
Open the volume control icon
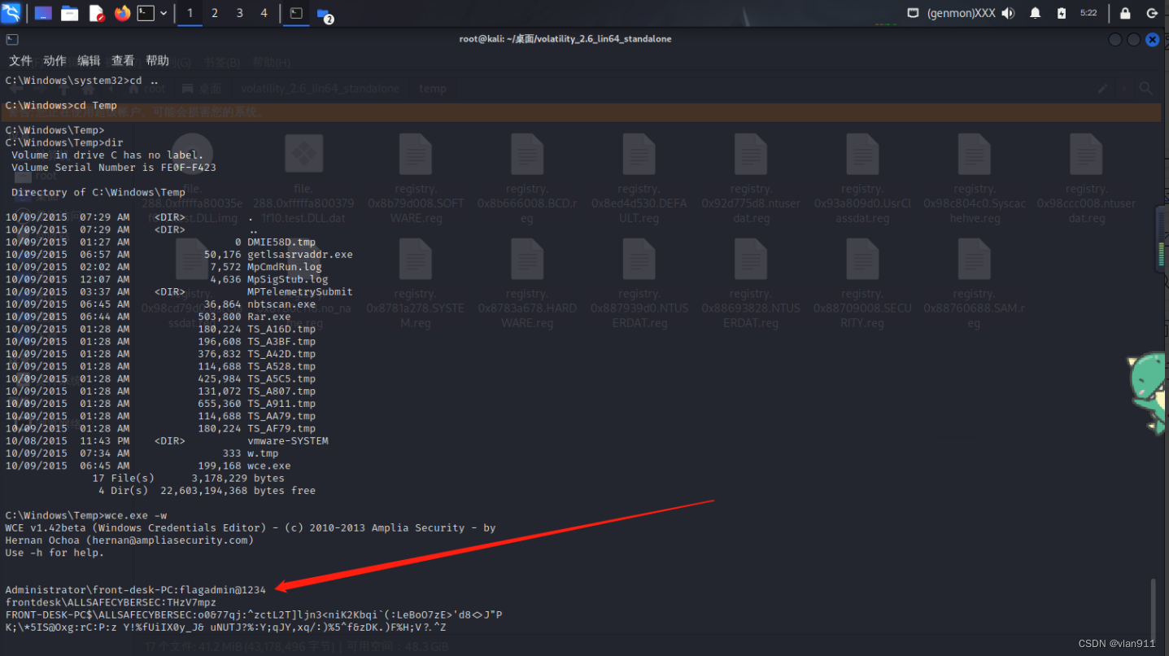(x=1009, y=13)
